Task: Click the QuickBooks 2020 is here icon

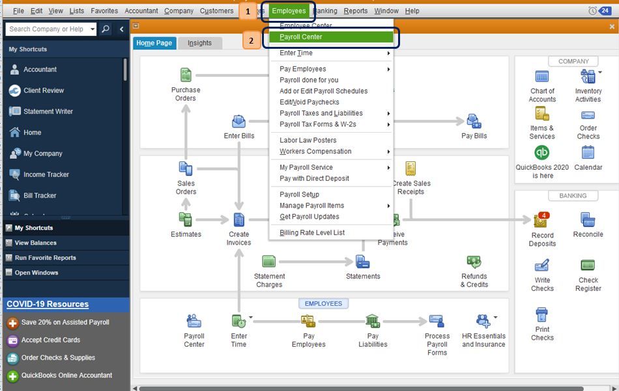Action: click(x=542, y=152)
